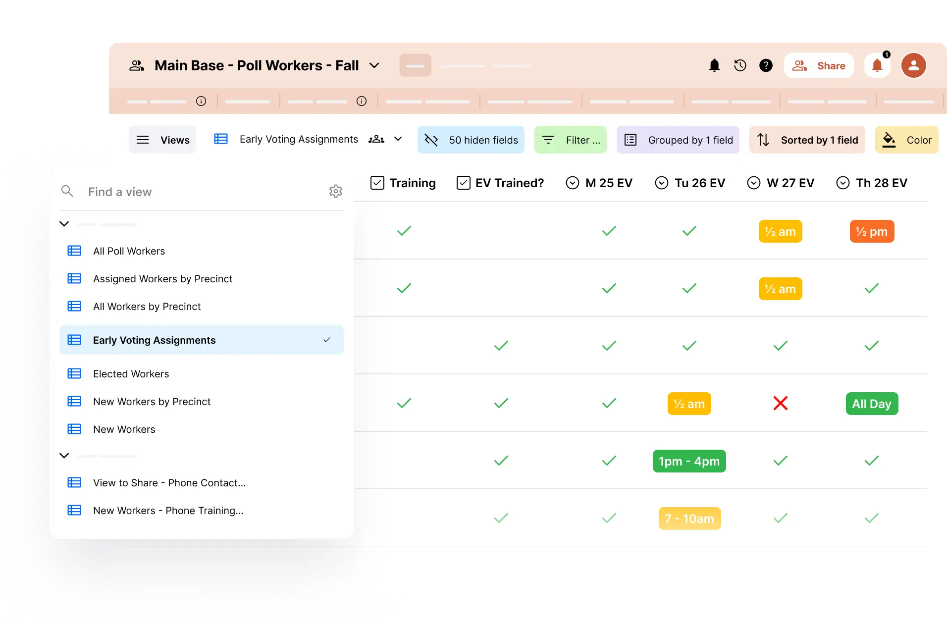Image resolution: width=947 pixels, height=624 pixels.
Task: Expand the Main Base - Poll Workers - Fall dropdown
Action: click(x=375, y=65)
